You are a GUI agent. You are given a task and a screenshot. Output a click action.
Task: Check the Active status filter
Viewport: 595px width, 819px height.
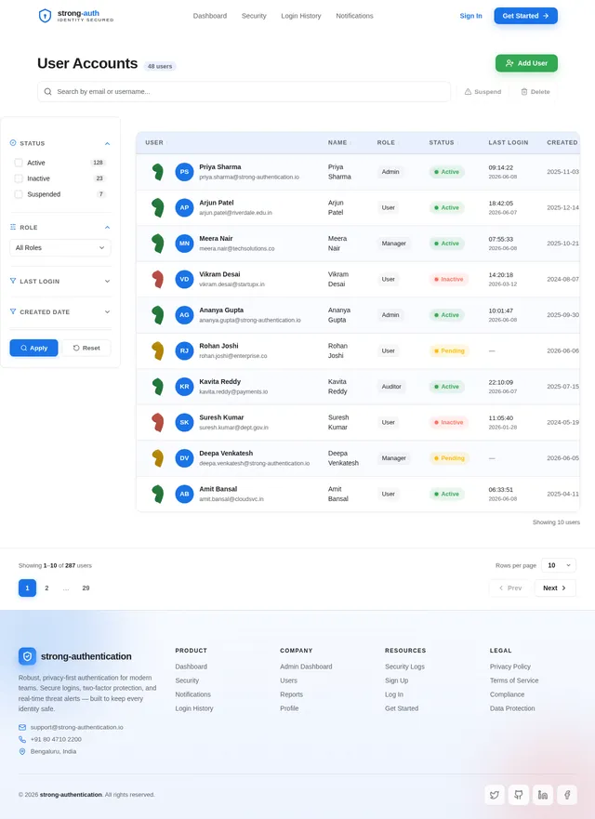pos(19,163)
